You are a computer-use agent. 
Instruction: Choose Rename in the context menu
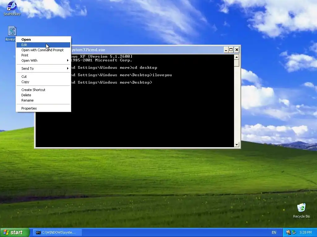(43, 100)
